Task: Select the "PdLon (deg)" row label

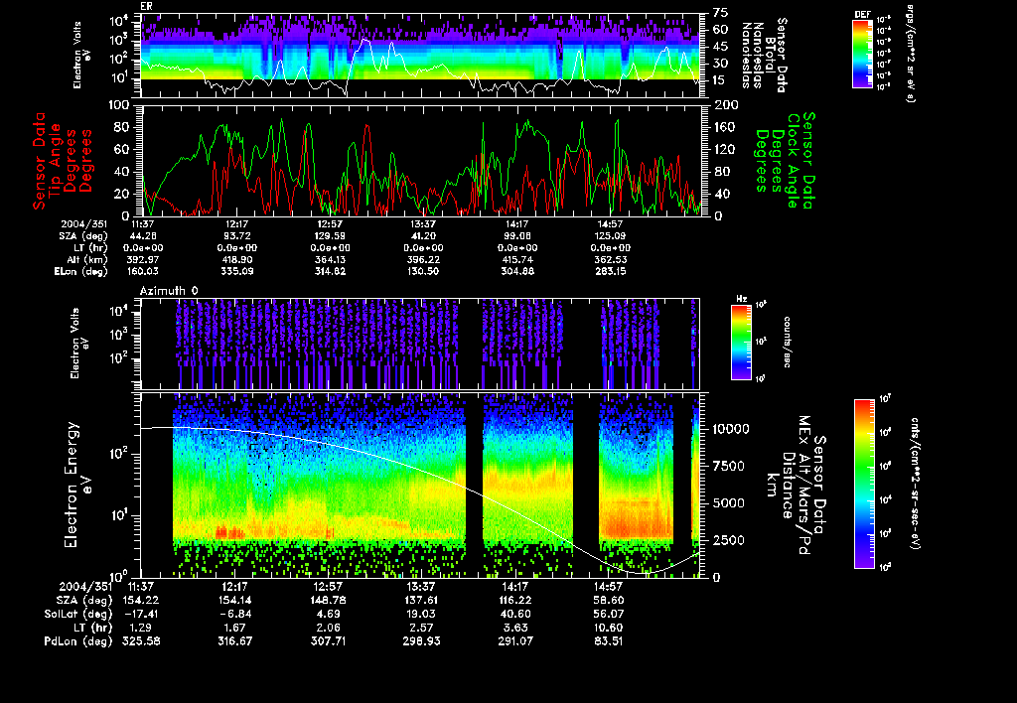Action: (78, 641)
